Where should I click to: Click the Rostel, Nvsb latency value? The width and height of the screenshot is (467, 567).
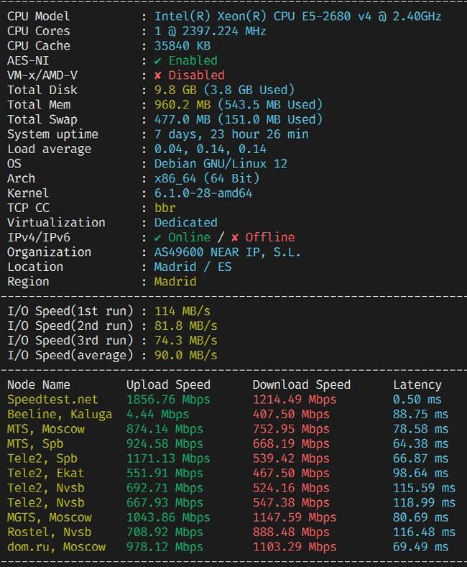point(425,533)
